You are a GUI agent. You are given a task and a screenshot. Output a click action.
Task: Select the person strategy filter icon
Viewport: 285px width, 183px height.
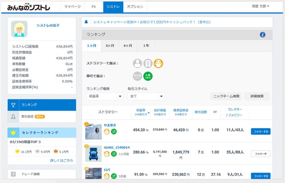click(x=137, y=63)
